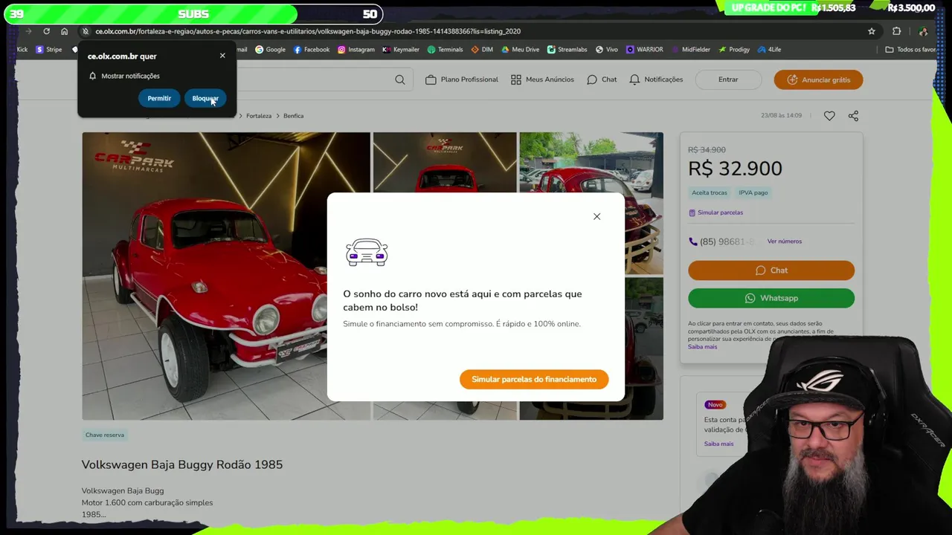Open the Terminals bookmark
Viewport: 952px width, 535px height.
point(445,50)
